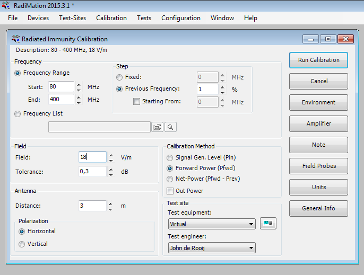Decrease the Tolerance dB value

pos(111,175)
